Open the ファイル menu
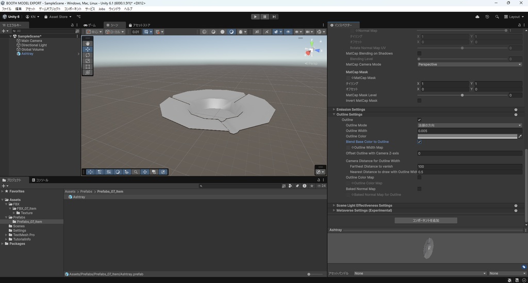This screenshot has width=528, height=283. 6,9
